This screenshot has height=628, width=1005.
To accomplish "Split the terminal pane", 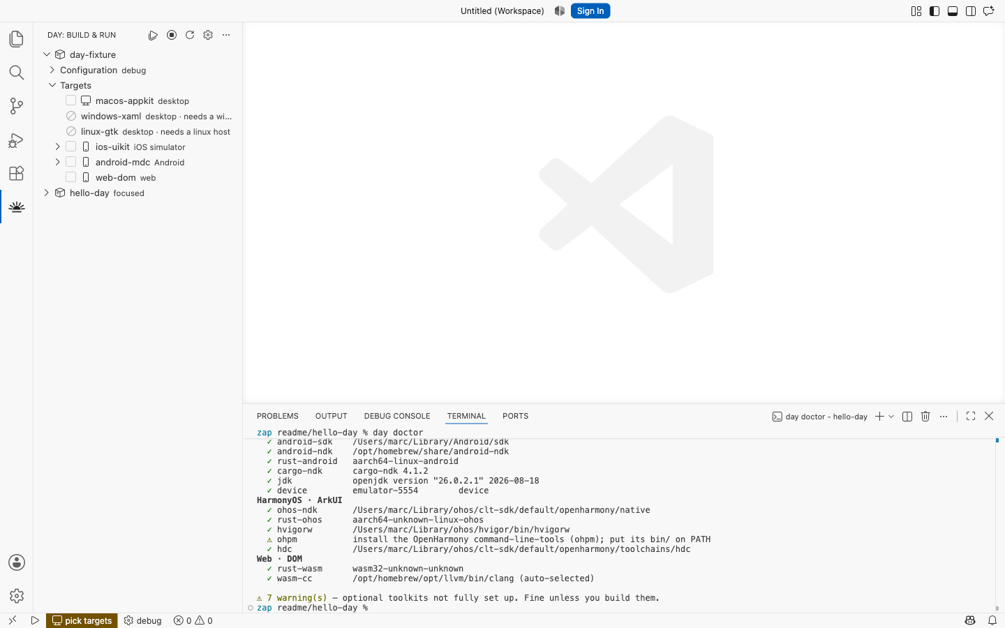I will click(x=907, y=417).
